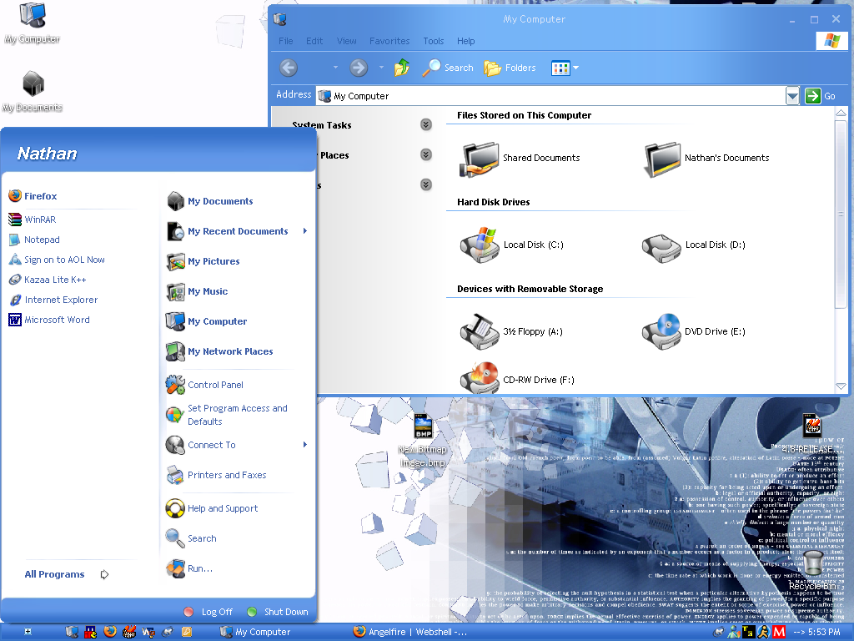This screenshot has height=641, width=854.
Task: Open the Favorites menu
Action: 389,41
